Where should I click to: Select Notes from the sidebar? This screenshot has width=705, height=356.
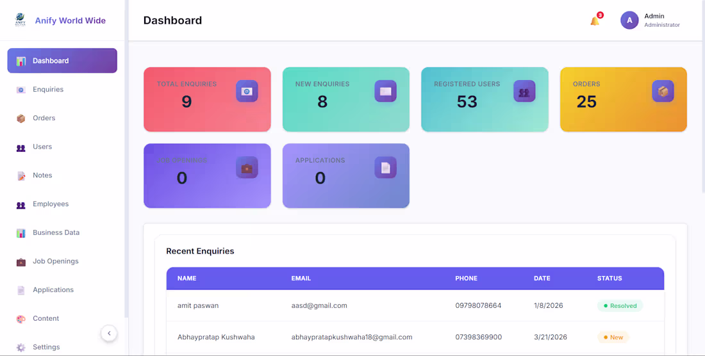tap(42, 175)
